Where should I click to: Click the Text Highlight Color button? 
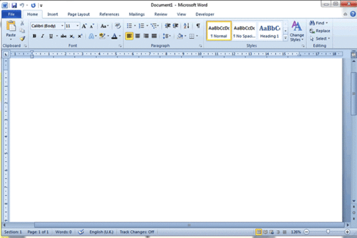[102, 36]
